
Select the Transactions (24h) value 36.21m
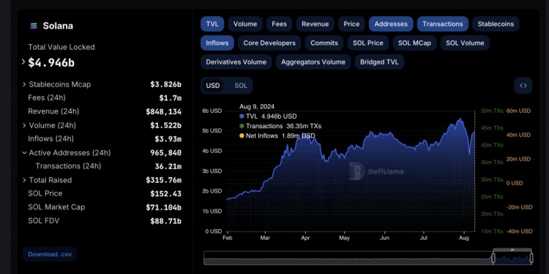pyautogui.click(x=168, y=166)
